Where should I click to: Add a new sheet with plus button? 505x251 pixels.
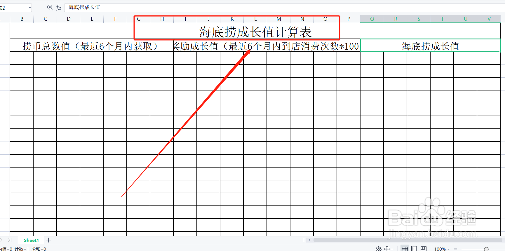click(49, 240)
